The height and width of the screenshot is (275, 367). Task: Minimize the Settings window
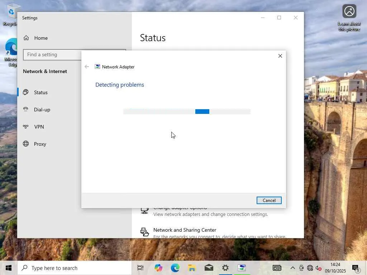click(x=263, y=18)
